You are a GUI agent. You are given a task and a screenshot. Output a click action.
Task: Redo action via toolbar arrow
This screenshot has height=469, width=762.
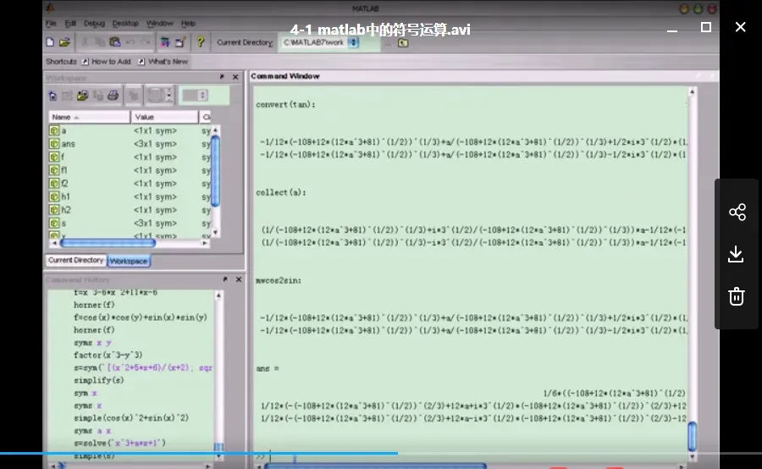[146, 42]
